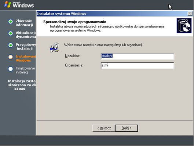Select the Przygotowywanie instalacji step indicator
This screenshot has height=146, width=194.
11,45
